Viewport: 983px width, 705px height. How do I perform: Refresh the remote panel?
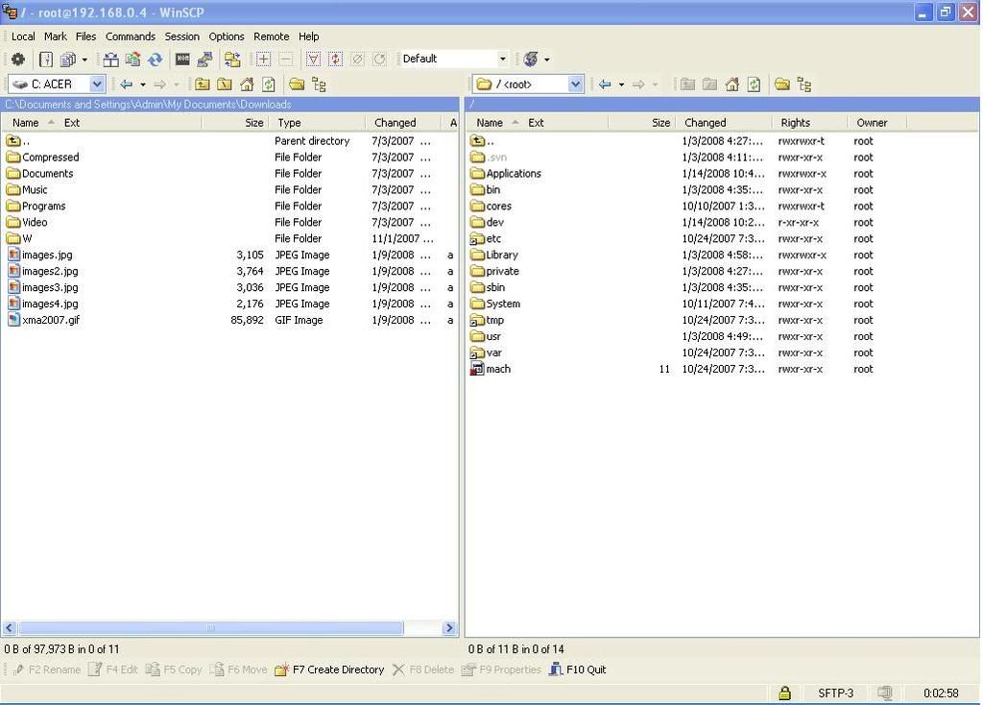755,85
